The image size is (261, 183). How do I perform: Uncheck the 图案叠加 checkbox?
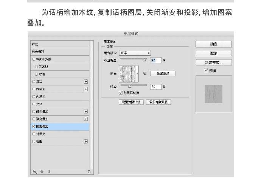pos(34,127)
